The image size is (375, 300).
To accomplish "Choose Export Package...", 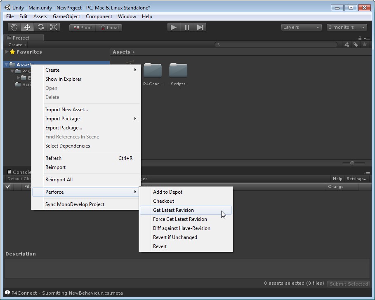I will [86, 128].
